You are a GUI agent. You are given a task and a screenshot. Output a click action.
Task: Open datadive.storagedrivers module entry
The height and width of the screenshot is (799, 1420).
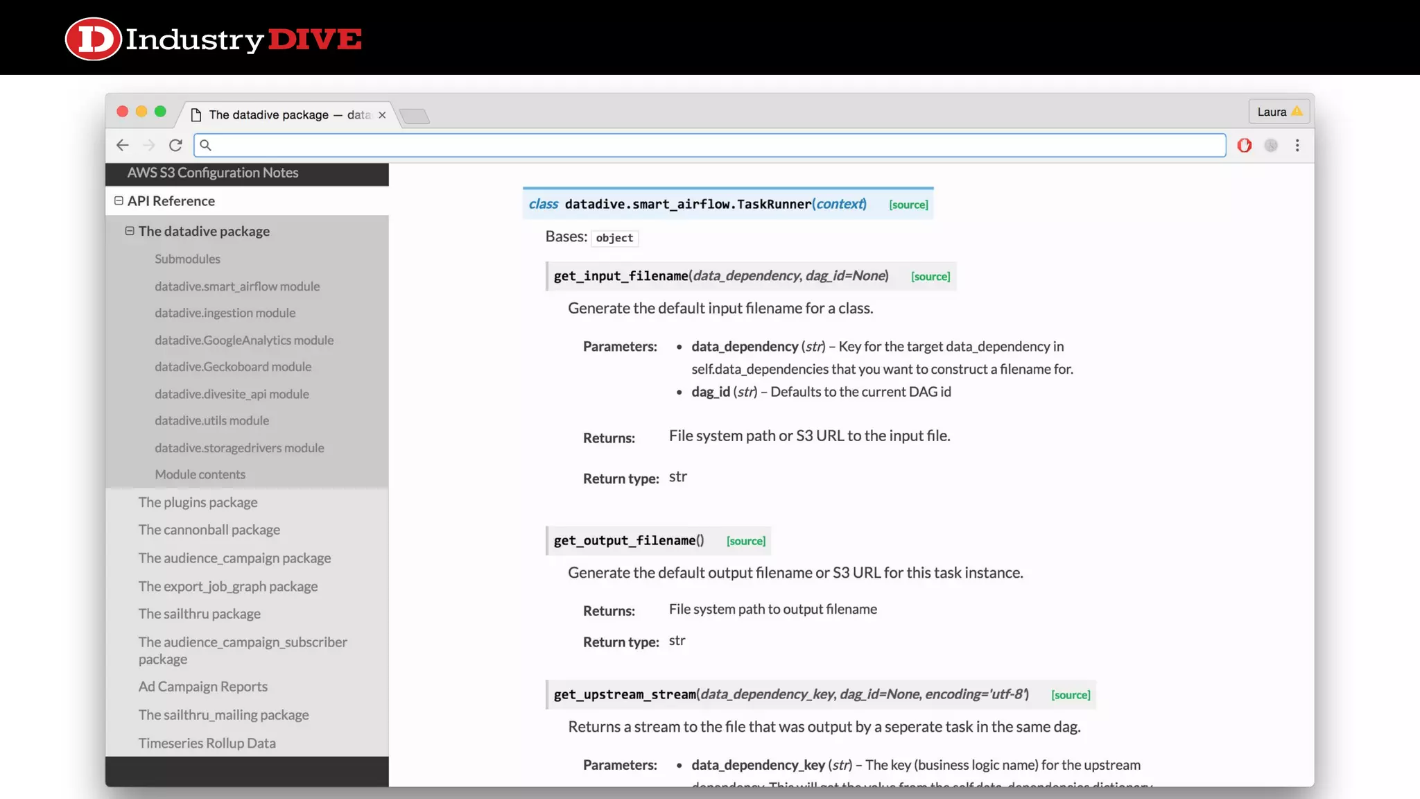point(239,448)
